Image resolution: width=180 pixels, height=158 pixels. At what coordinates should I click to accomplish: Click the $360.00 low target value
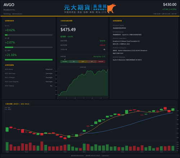tap(103, 45)
